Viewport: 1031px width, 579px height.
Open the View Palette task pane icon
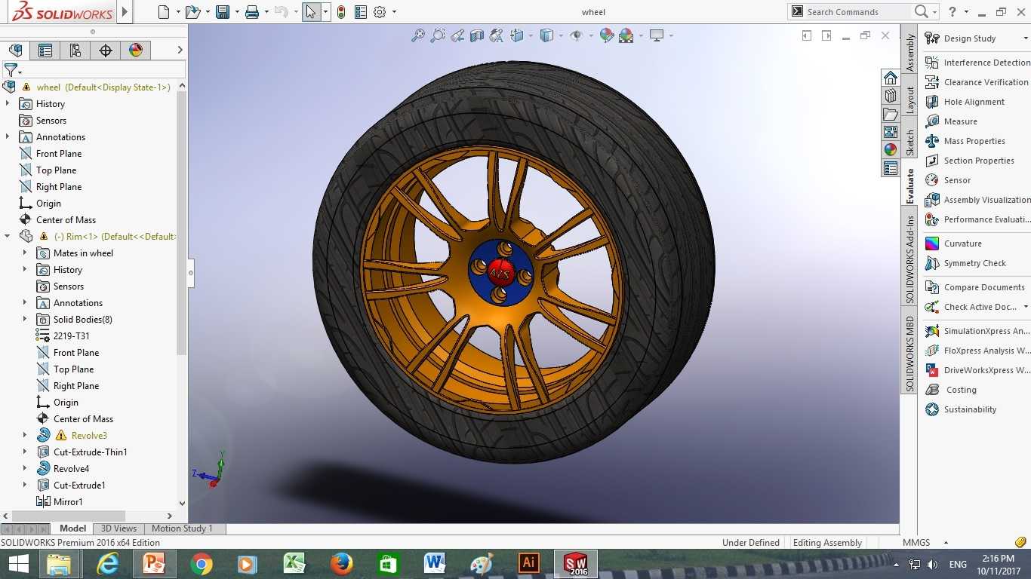[x=891, y=132]
